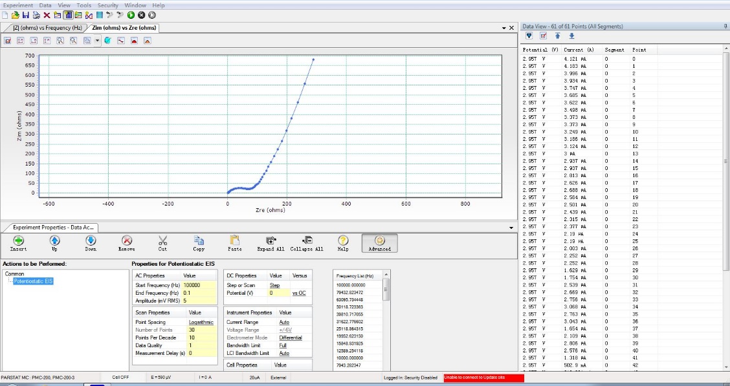
Task: Click Expand All in Experiment Properties
Action: tap(271, 243)
